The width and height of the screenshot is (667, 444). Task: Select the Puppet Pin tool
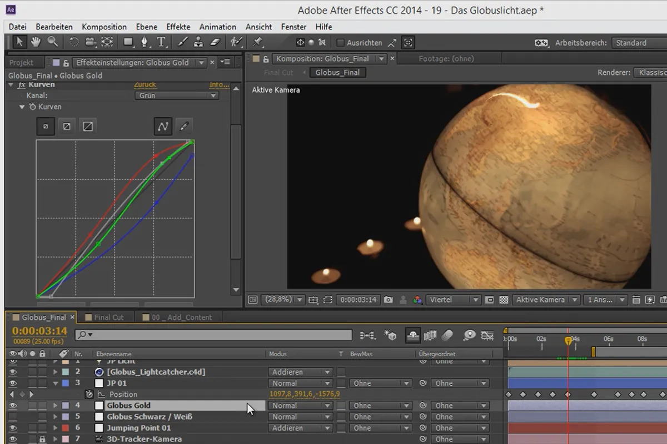pyautogui.click(x=257, y=42)
